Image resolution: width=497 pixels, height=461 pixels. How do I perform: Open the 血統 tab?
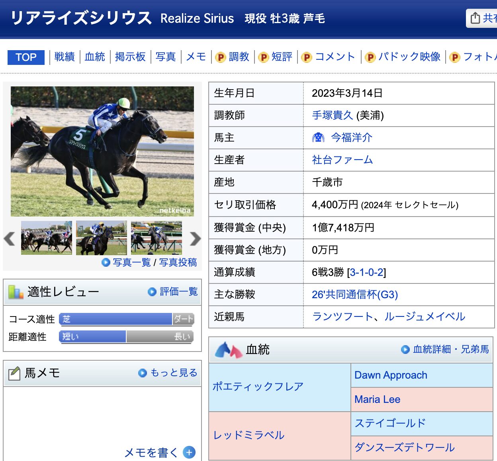click(x=95, y=57)
